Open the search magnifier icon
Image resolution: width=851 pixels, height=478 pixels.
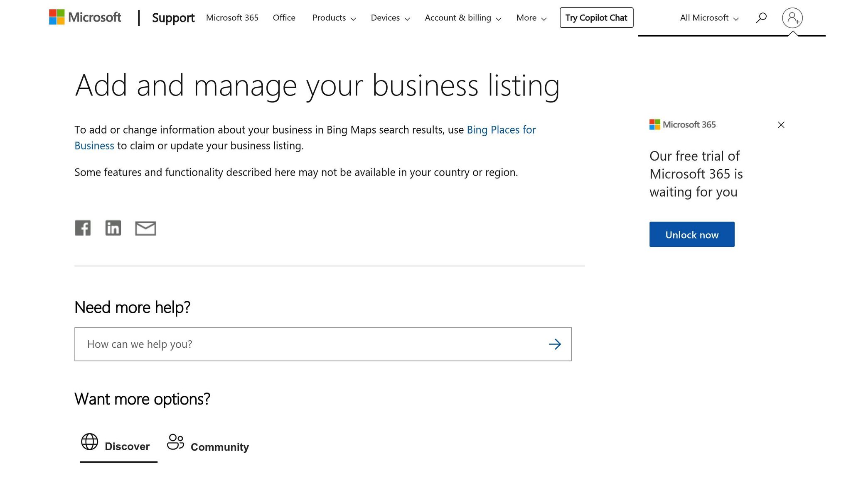pos(761,17)
